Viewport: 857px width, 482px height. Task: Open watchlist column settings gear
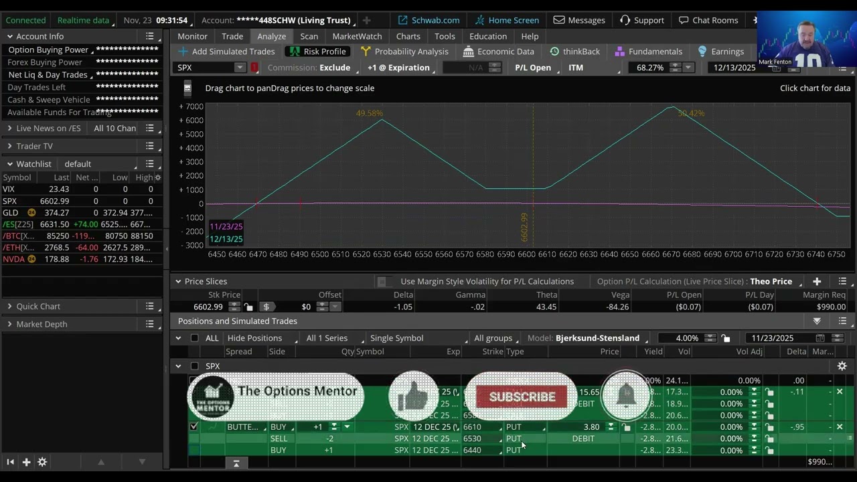157,177
